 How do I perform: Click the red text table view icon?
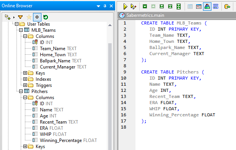[x=199, y=7]
